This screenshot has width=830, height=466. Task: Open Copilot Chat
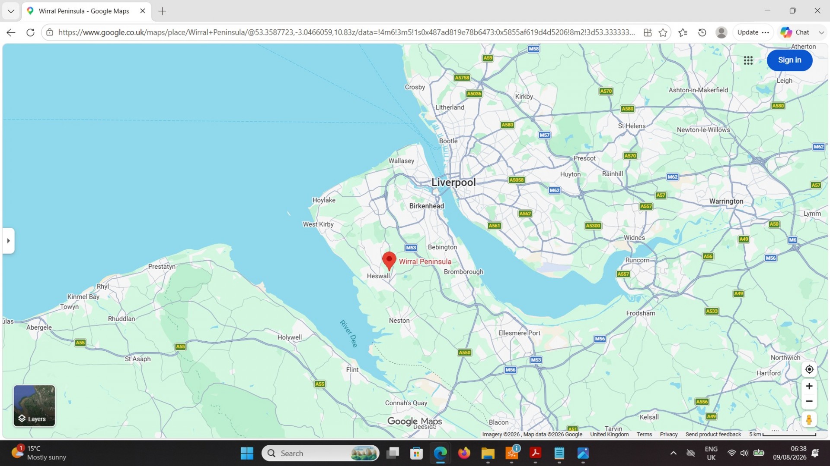[795, 32]
